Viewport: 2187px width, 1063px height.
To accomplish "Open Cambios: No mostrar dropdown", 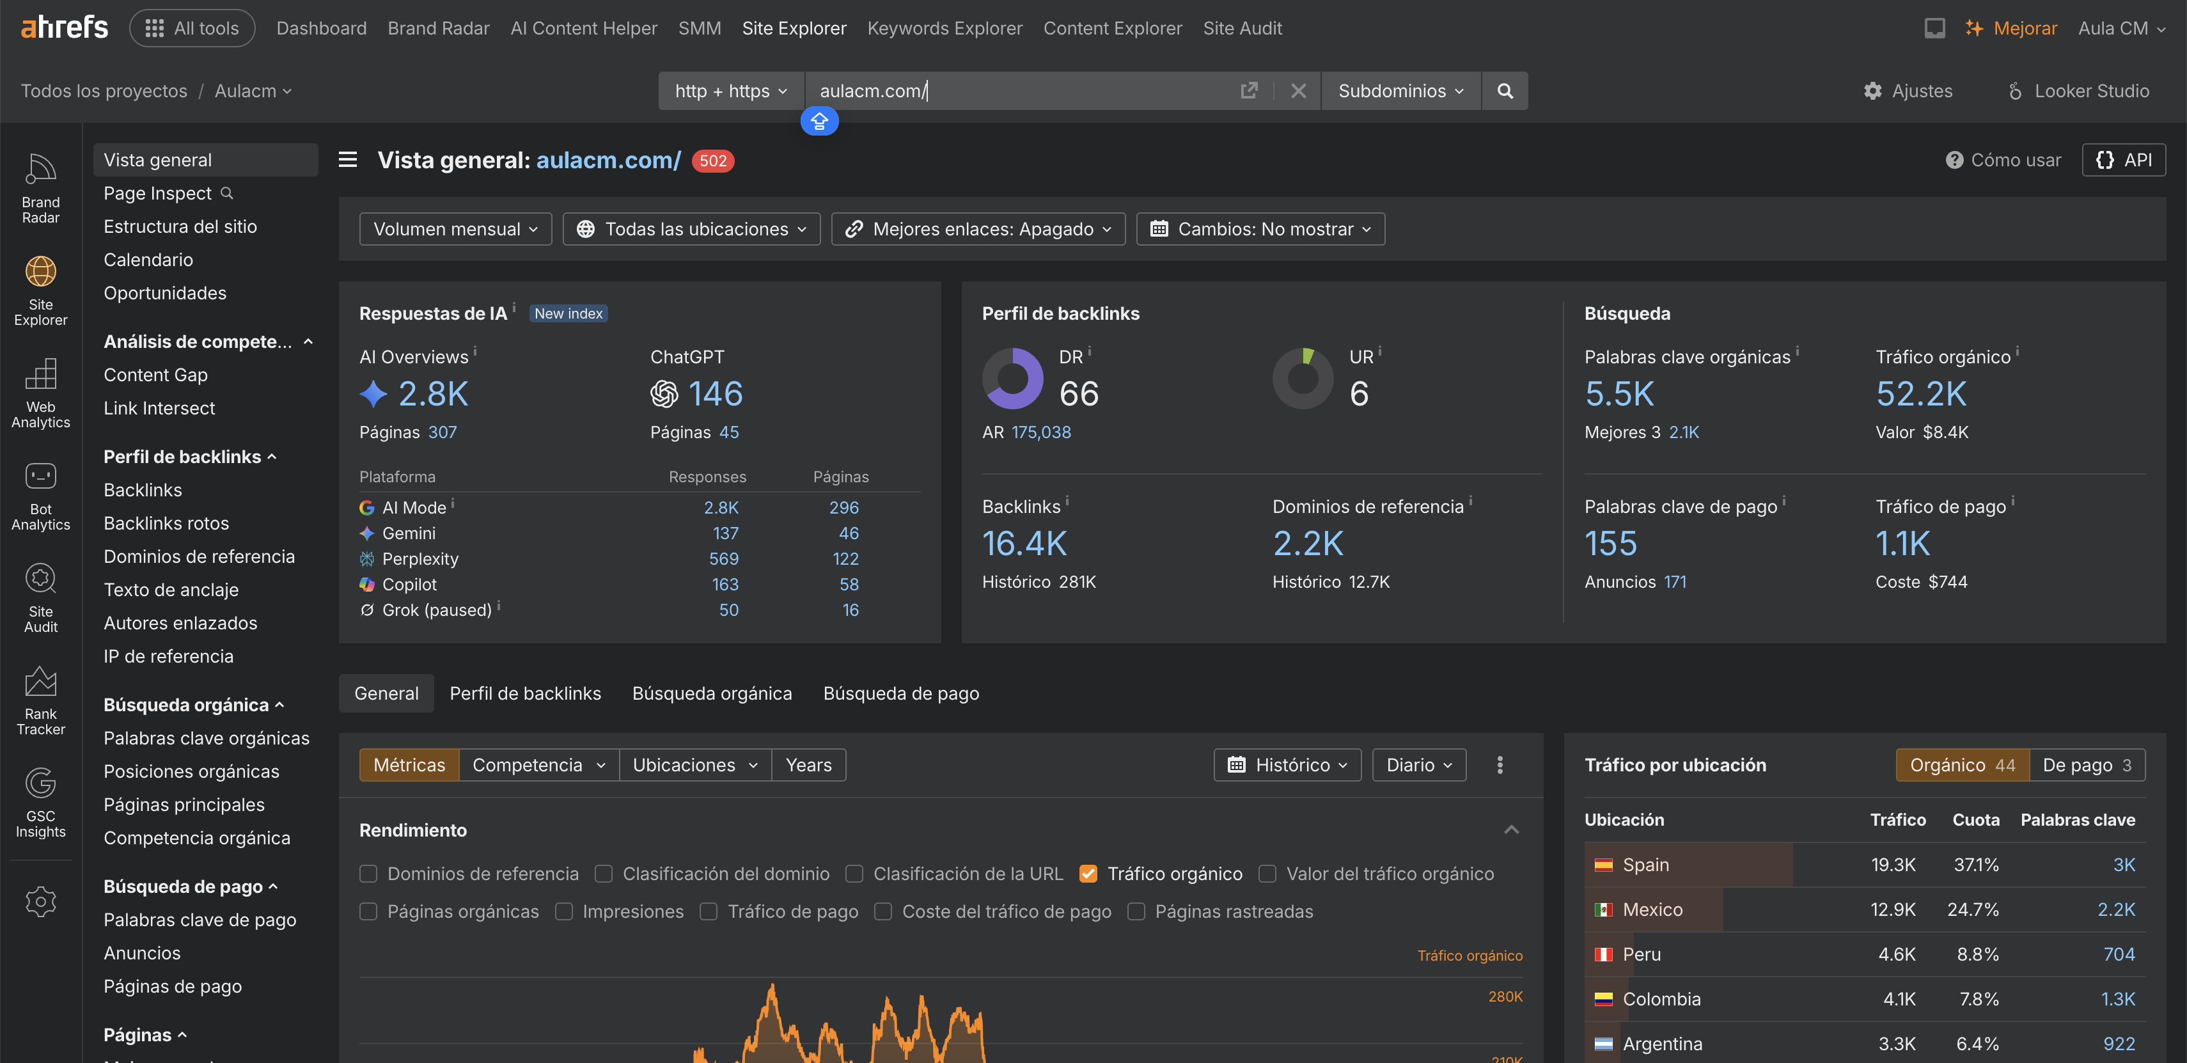I will [x=1261, y=229].
